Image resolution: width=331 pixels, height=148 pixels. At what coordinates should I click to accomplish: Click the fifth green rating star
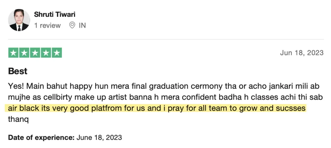[57, 53]
